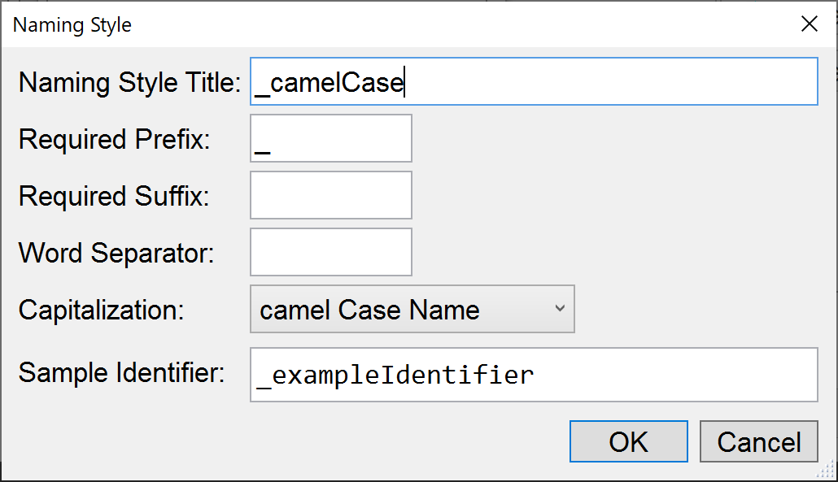Image resolution: width=838 pixels, height=482 pixels.
Task: Click the Naming Style Title label
Action: click(x=126, y=81)
